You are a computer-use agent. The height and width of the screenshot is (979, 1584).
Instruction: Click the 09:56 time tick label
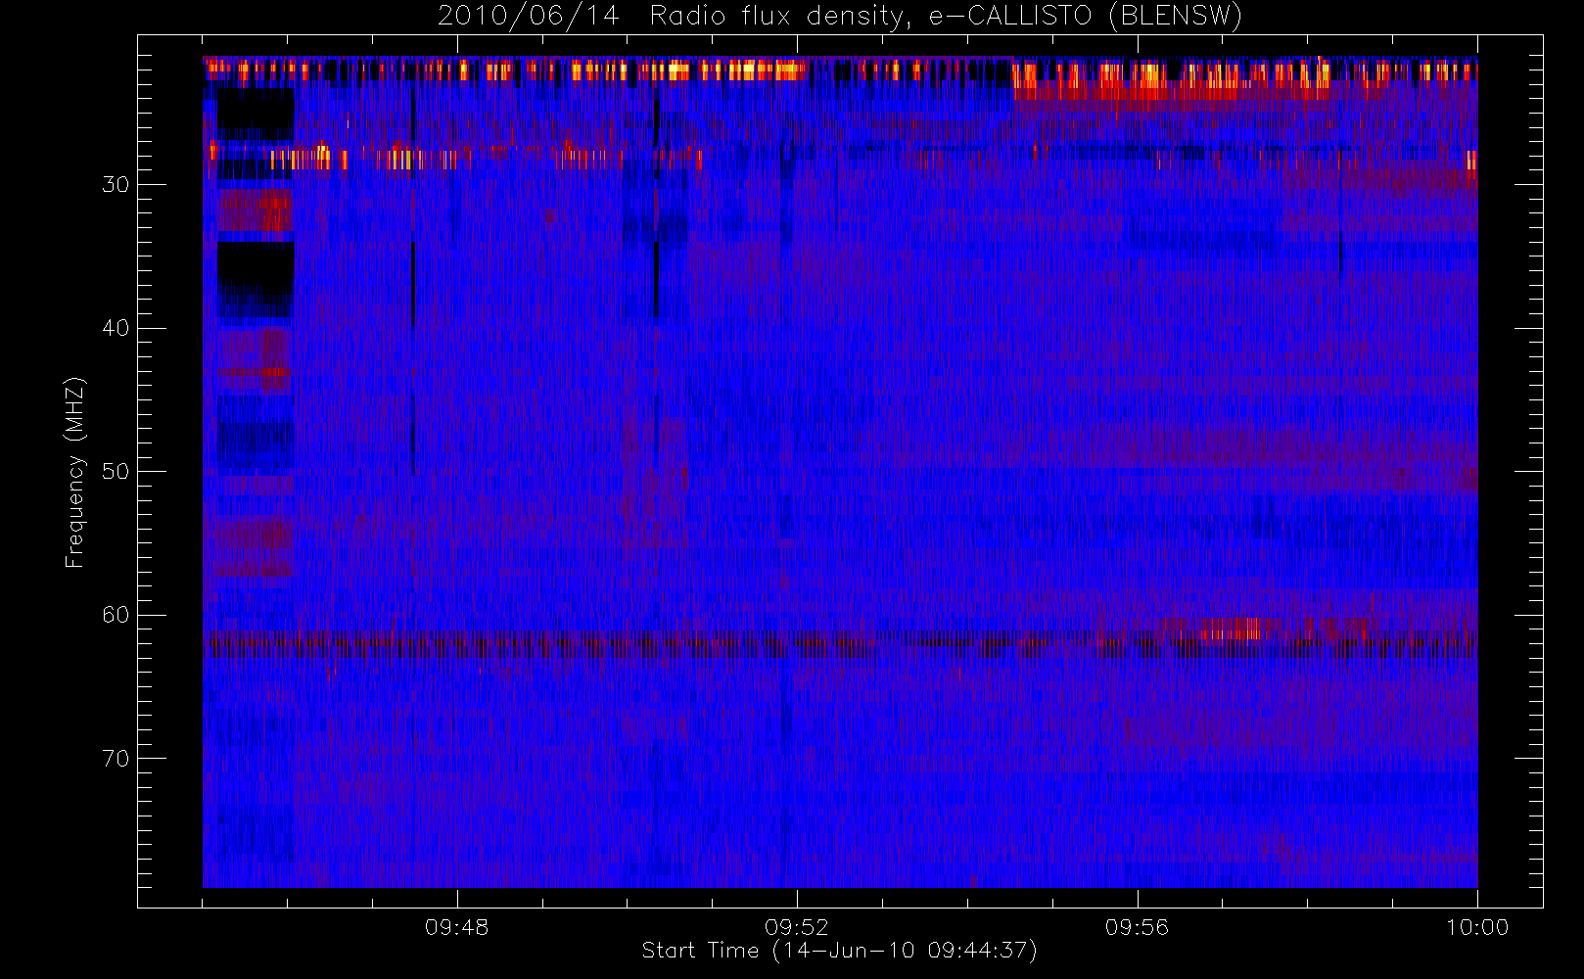click(1137, 927)
